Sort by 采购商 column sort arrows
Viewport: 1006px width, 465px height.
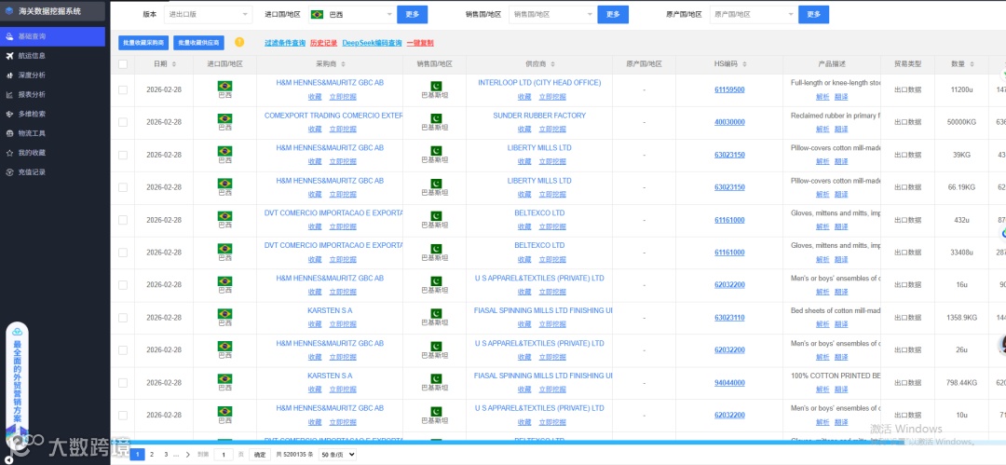click(x=343, y=64)
